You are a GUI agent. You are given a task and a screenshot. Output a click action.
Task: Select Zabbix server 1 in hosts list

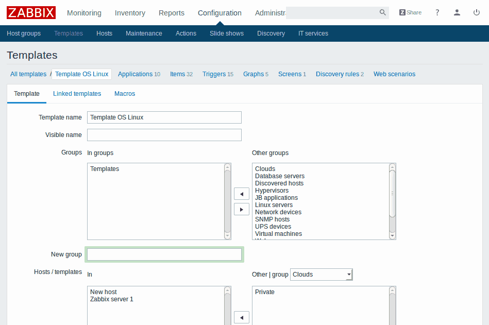point(111,299)
